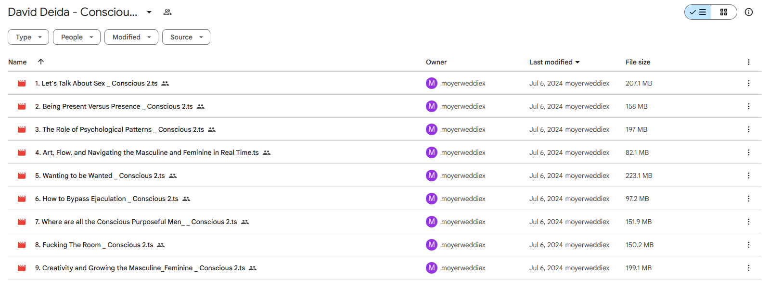Sort by Name column header
The image size is (769, 289).
tap(17, 62)
